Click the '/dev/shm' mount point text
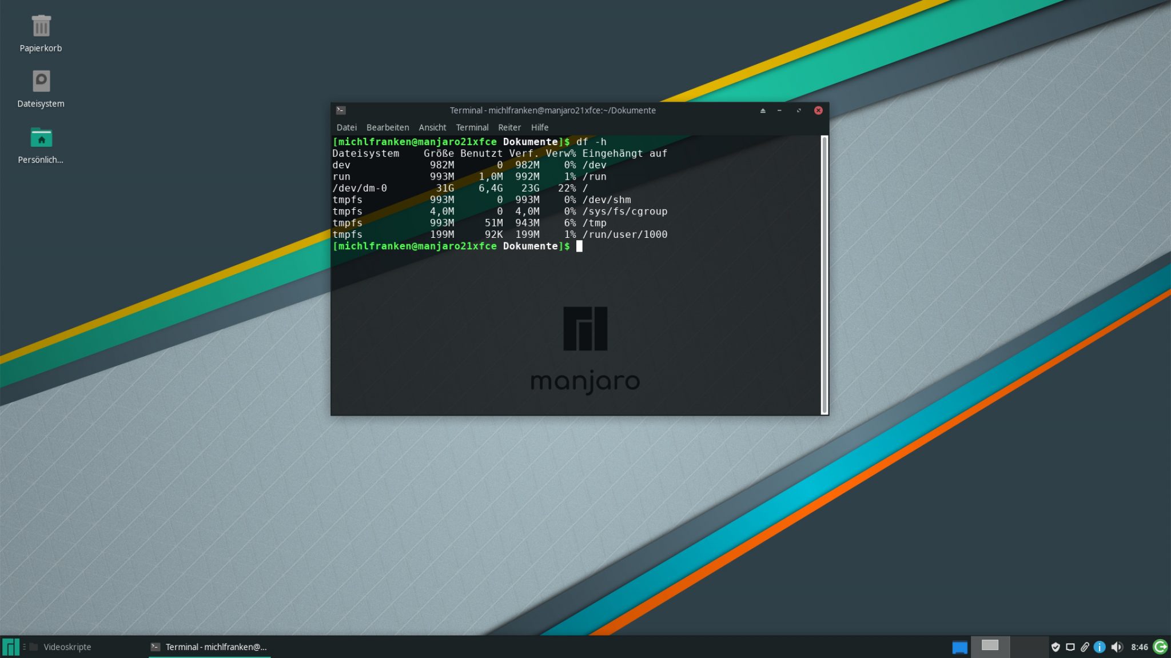The image size is (1171, 658). point(607,200)
